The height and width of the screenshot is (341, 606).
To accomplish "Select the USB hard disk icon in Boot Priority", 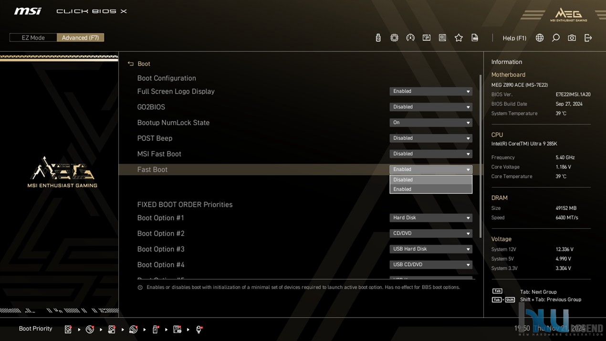I will click(x=112, y=329).
